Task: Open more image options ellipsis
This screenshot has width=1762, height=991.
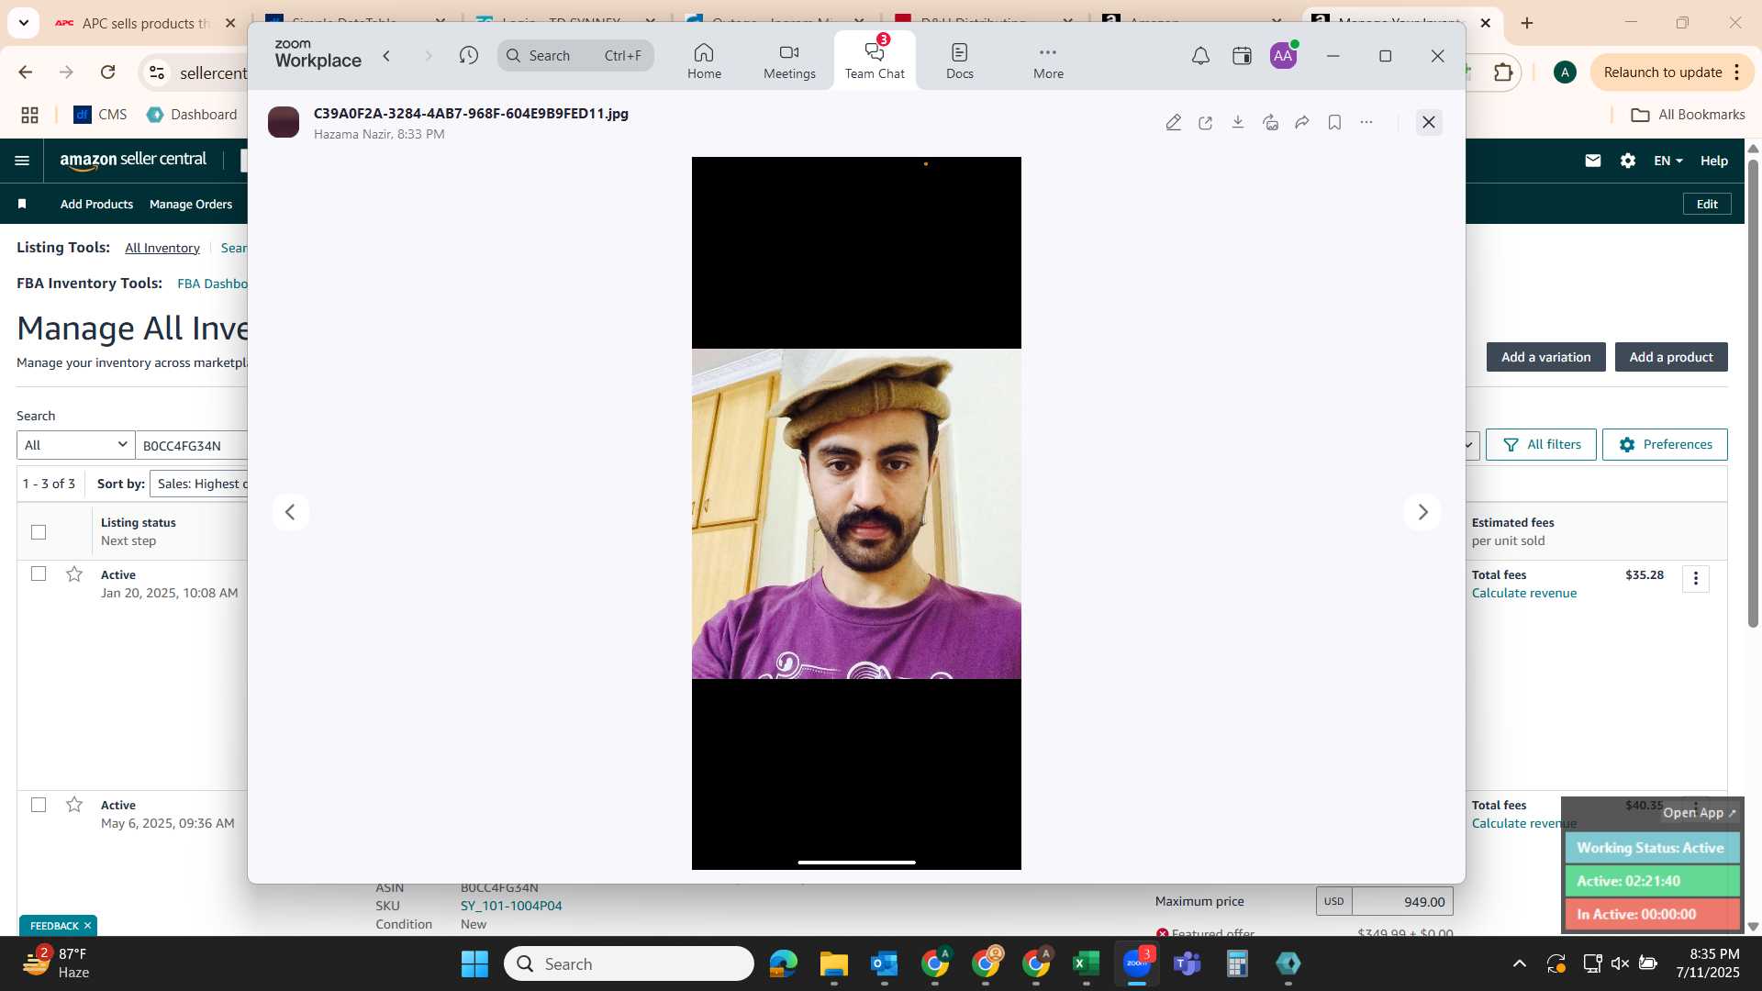Action: [1366, 122]
